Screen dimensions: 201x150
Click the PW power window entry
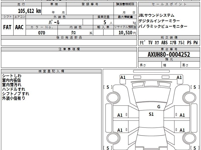point(196,42)
